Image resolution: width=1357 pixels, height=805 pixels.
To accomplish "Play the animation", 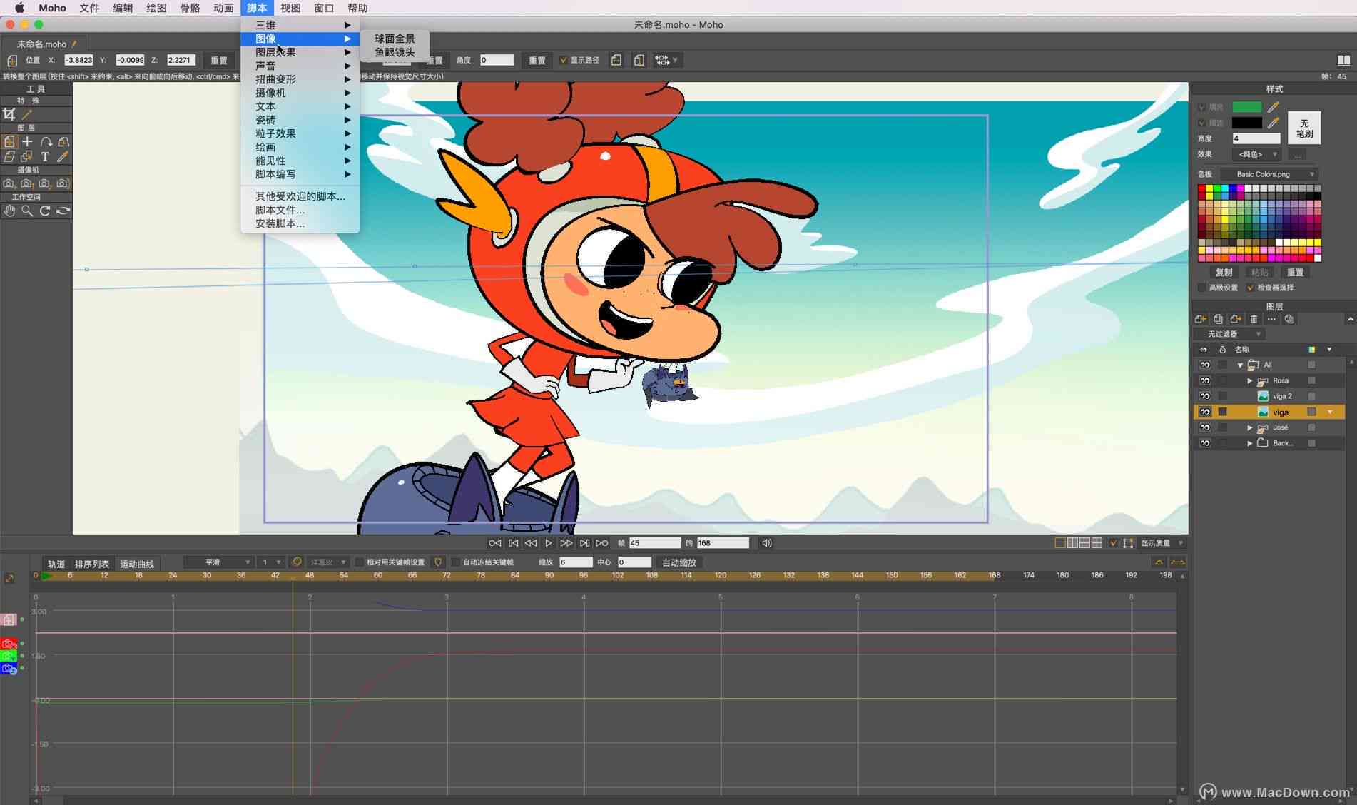I will (548, 543).
